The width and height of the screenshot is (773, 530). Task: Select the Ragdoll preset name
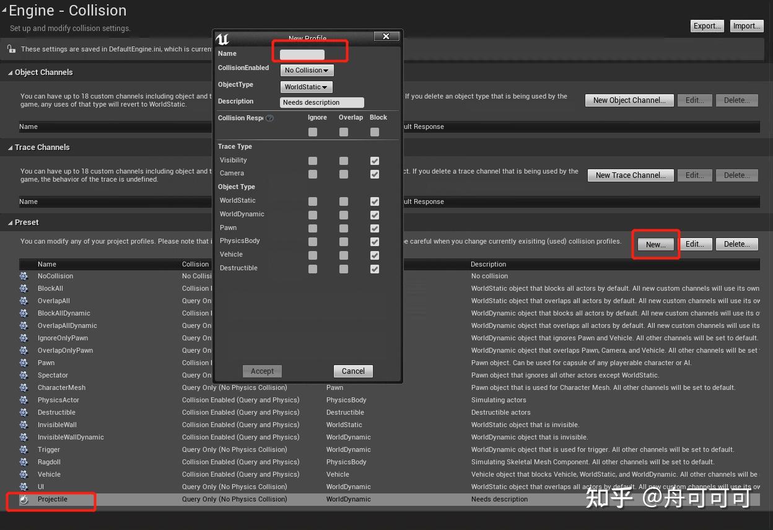tap(49, 462)
